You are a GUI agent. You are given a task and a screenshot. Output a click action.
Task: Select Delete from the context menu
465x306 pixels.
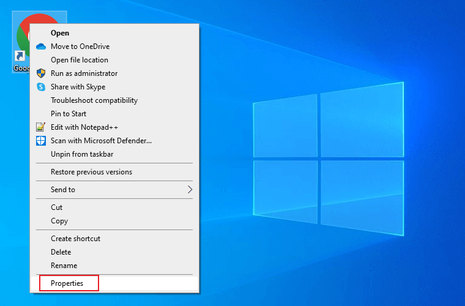(114, 252)
